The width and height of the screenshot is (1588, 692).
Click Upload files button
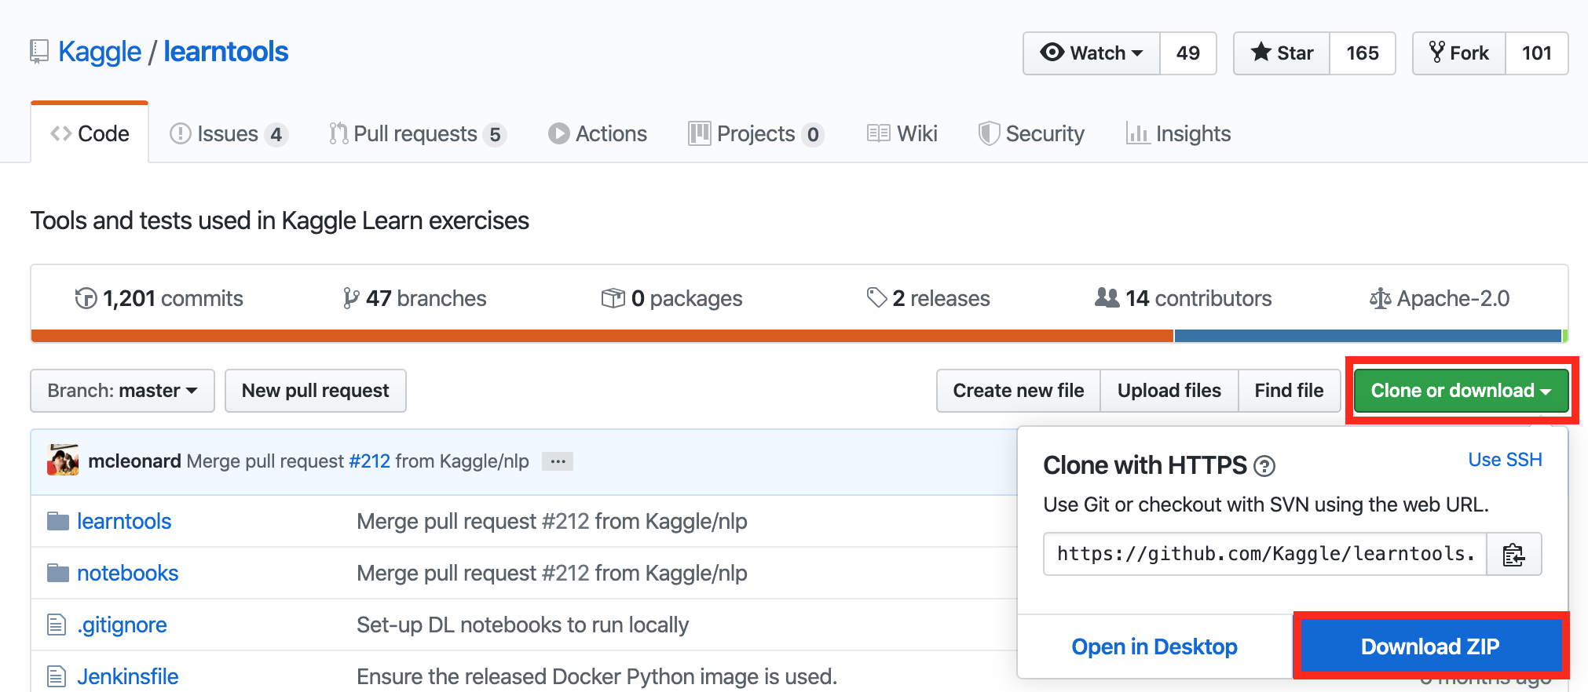(1169, 391)
